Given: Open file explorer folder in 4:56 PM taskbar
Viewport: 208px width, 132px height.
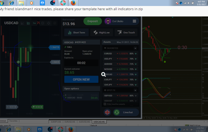Looking at the screenshot, I should pyautogui.click(x=18, y=129).
